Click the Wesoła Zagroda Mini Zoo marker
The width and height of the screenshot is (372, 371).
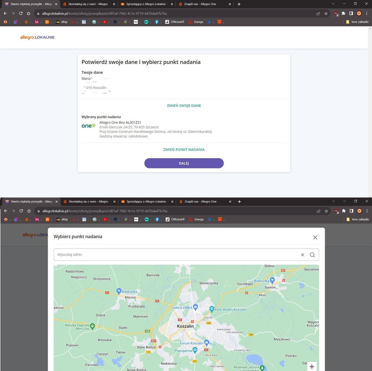[92, 326]
